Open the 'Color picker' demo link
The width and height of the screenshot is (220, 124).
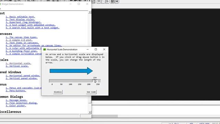click(16, 106)
